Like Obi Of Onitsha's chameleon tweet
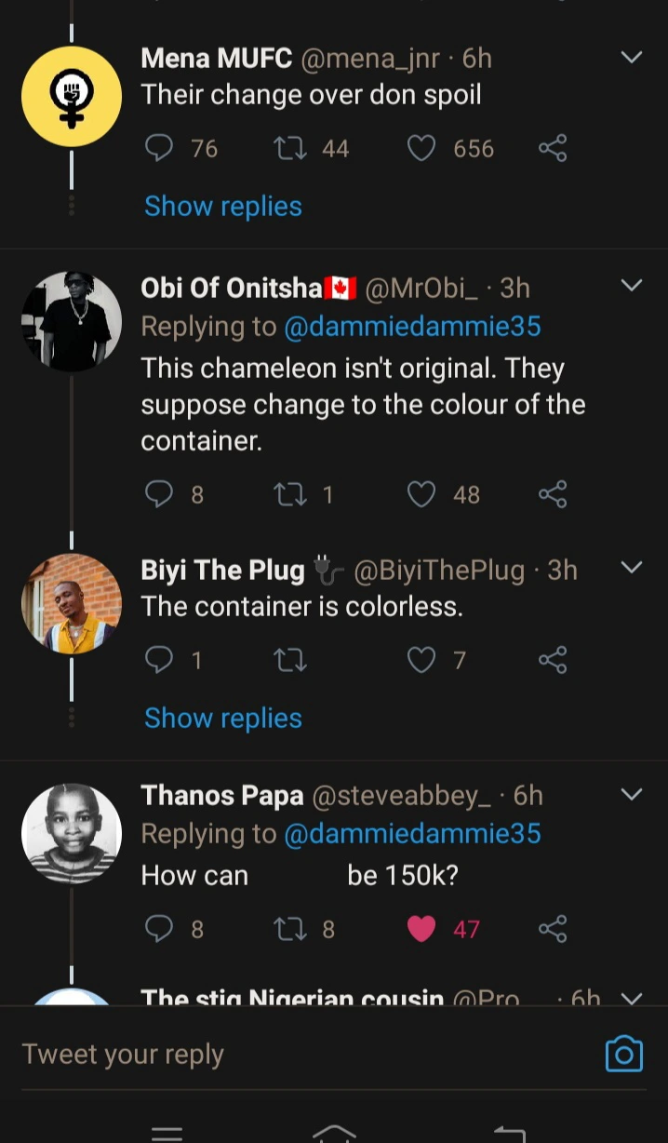 (421, 494)
